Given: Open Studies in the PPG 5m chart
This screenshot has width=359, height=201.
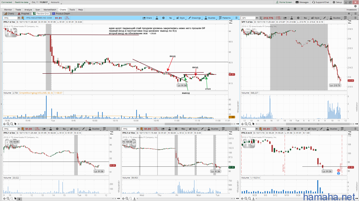Looking at the screenshot, I should pos(94,129).
